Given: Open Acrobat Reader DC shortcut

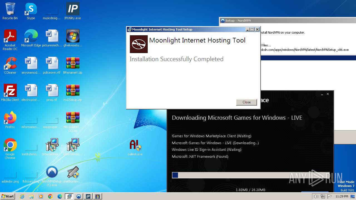Looking at the screenshot, I should pos(10,40).
